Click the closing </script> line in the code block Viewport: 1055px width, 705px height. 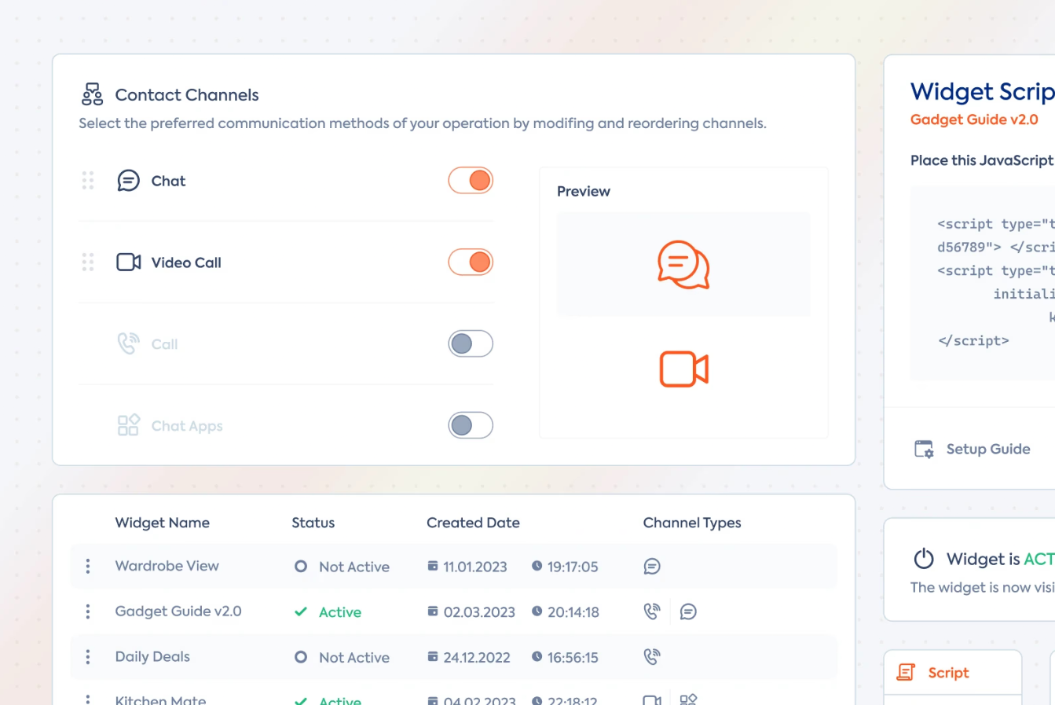point(973,341)
